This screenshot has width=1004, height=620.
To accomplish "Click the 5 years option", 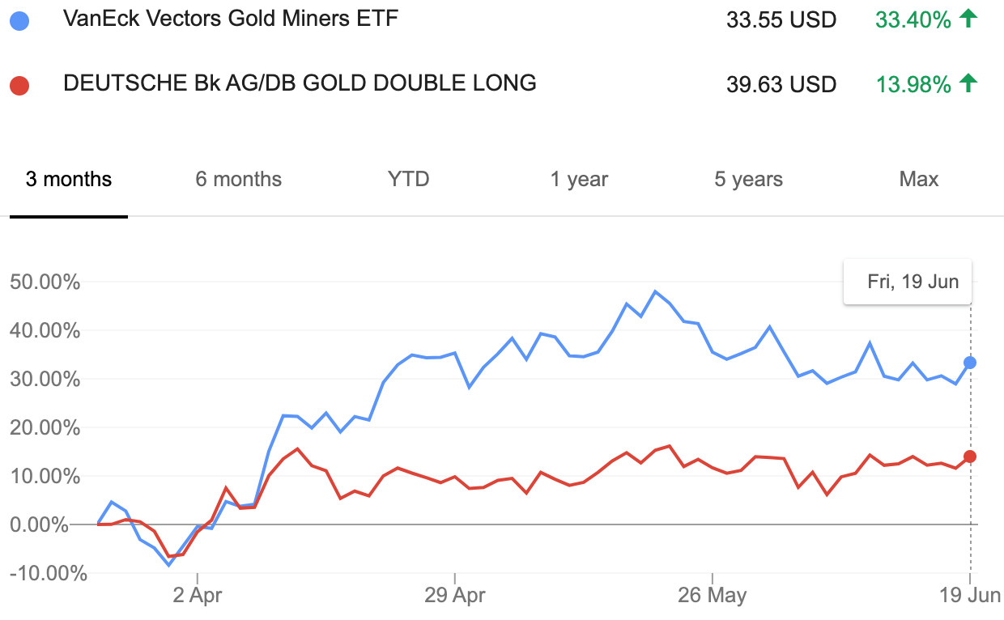I will pos(747,179).
